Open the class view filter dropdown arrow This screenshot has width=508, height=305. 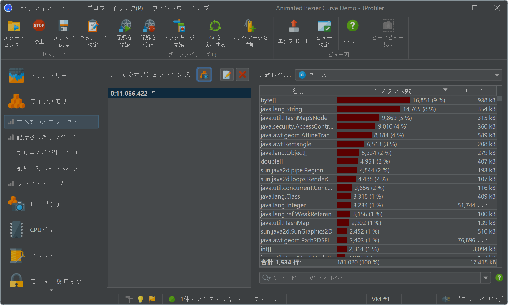pyautogui.click(x=486, y=278)
